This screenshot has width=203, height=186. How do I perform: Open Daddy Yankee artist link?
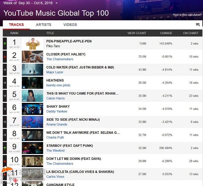(x=57, y=111)
